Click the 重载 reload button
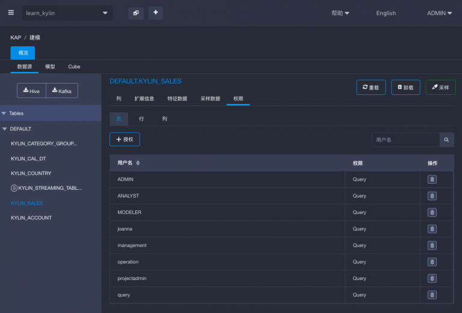The height and width of the screenshot is (313, 462). pos(371,88)
